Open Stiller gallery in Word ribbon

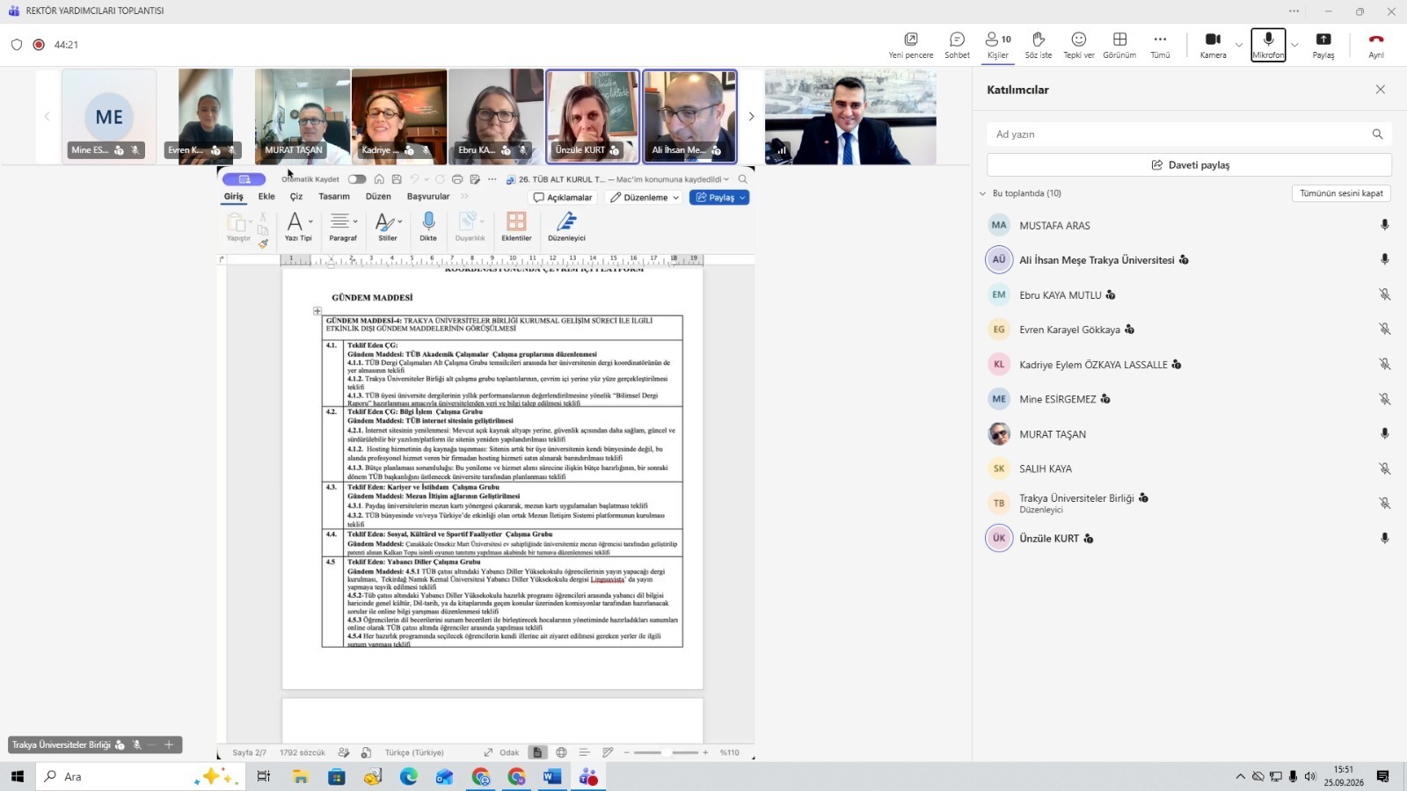pos(388,226)
